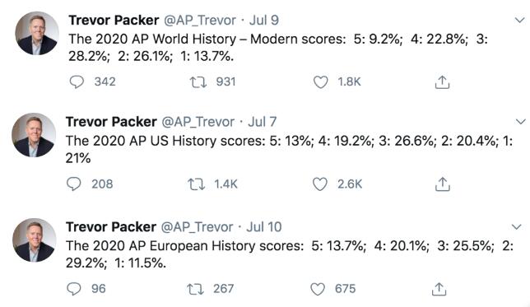The image size is (530, 307).
Task: Reply to the AP US History tweet
Action: point(74,184)
